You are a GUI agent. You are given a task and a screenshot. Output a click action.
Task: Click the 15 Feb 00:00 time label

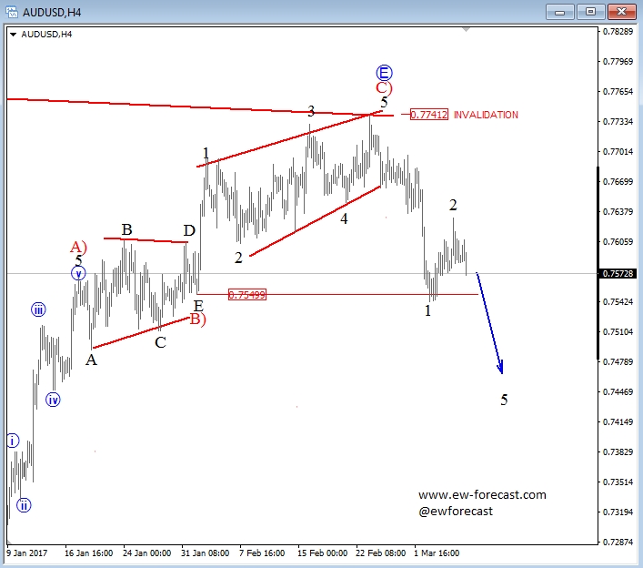(x=322, y=553)
